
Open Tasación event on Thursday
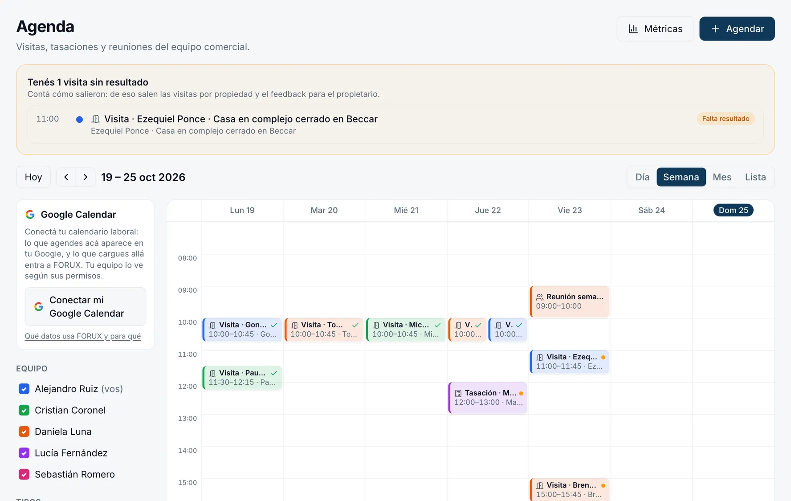click(x=488, y=398)
